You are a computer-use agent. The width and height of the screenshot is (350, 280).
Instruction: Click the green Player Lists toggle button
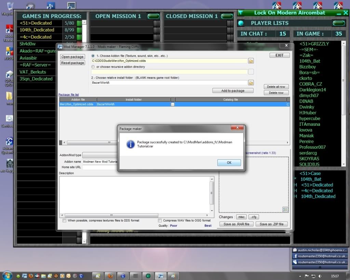[339, 23]
